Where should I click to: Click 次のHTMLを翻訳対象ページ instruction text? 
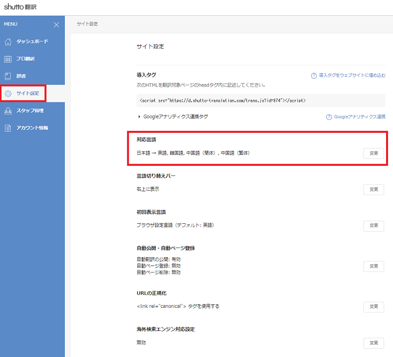click(201, 85)
